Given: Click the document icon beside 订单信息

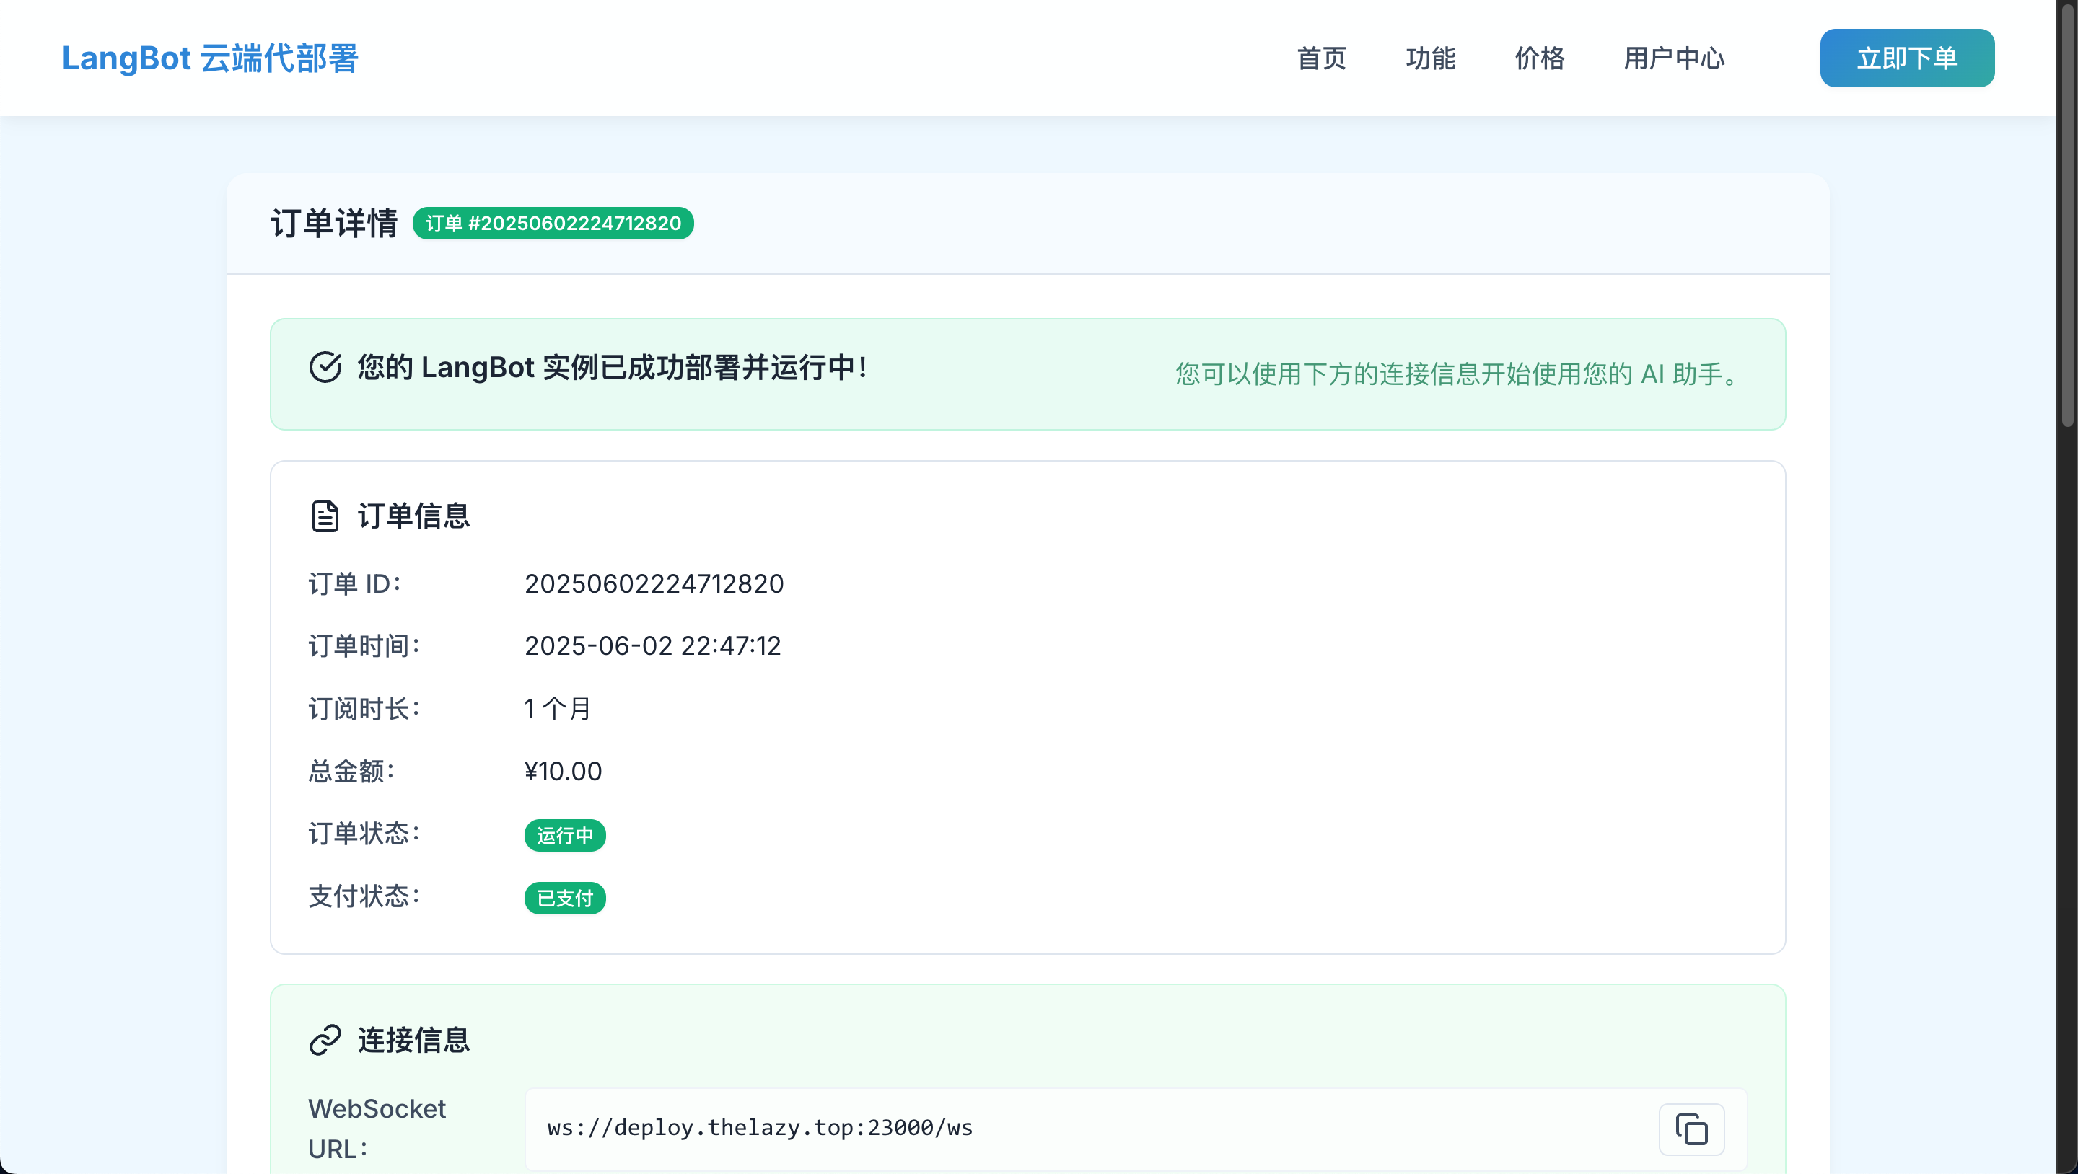Looking at the screenshot, I should click(x=325, y=516).
